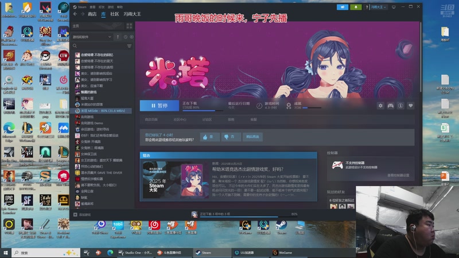Open Microsoft Edge from the taskbar
Viewport: 459px width, 258px height.
(110, 253)
